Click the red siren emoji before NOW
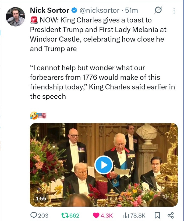Image resolution: width=184 pixels, height=221 pixels. [34, 20]
